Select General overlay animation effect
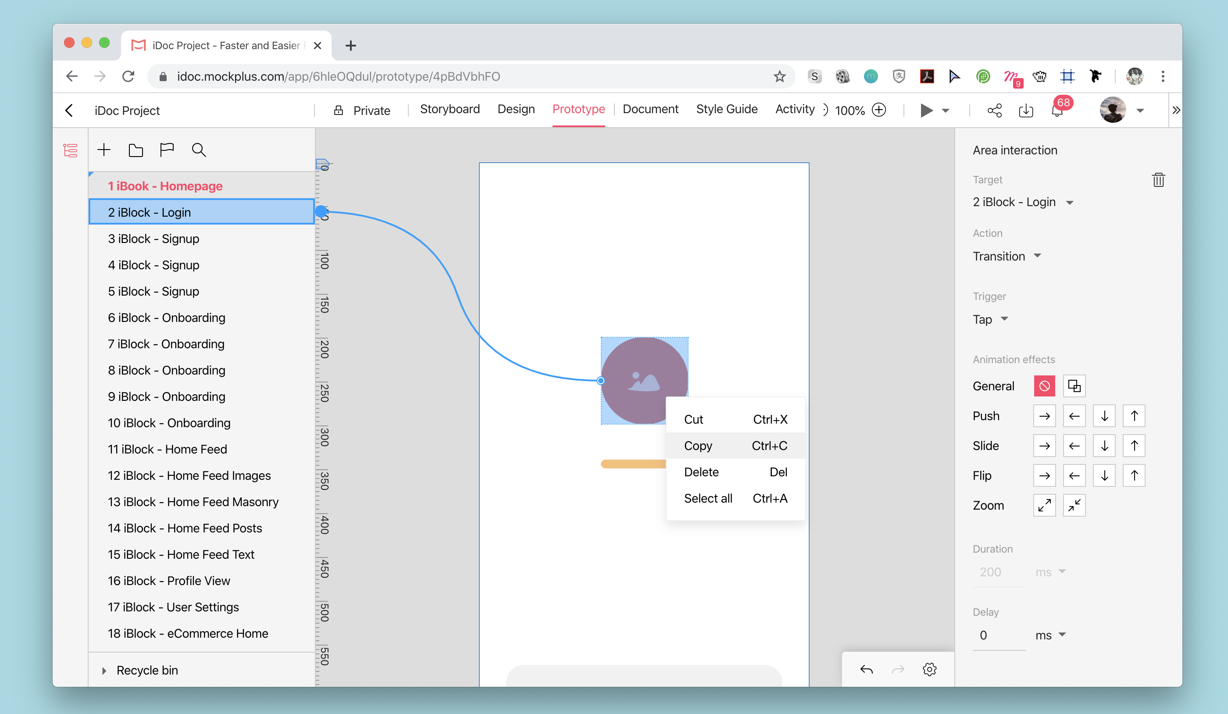1228x714 pixels. tap(1074, 386)
